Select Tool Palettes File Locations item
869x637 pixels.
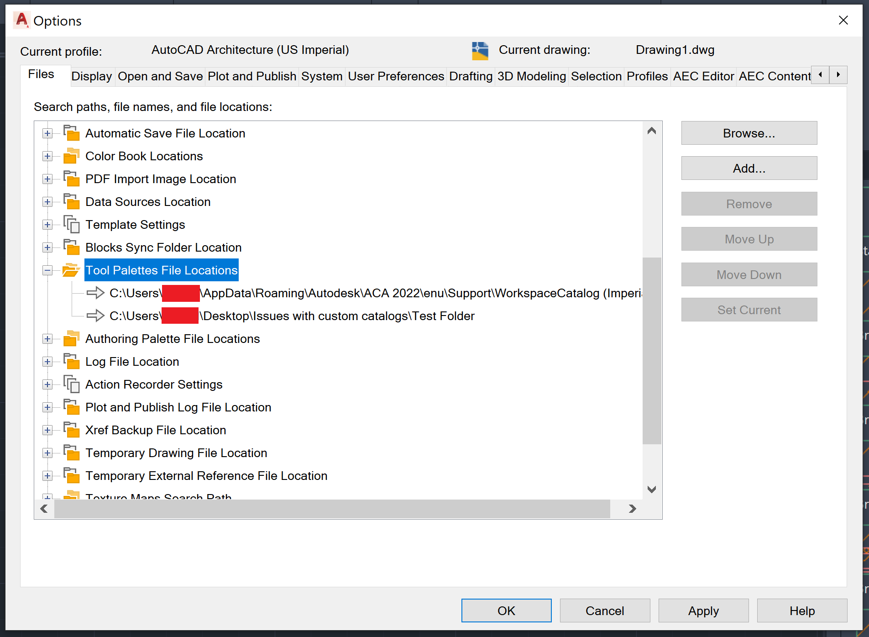click(x=162, y=270)
